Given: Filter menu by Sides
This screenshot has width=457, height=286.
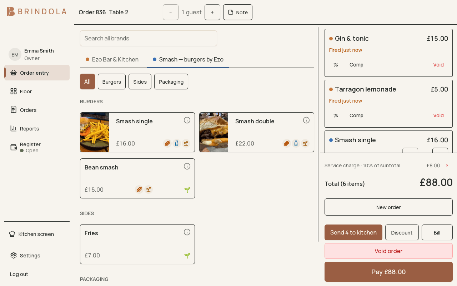Looking at the screenshot, I should [x=140, y=82].
